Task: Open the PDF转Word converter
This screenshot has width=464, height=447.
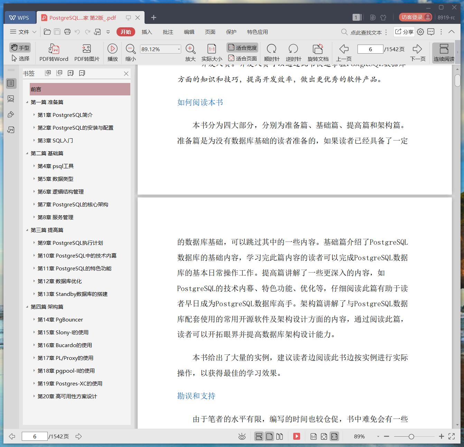Action: pos(54,53)
